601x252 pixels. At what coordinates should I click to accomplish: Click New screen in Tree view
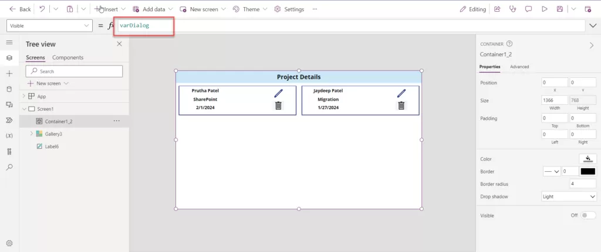(x=48, y=83)
